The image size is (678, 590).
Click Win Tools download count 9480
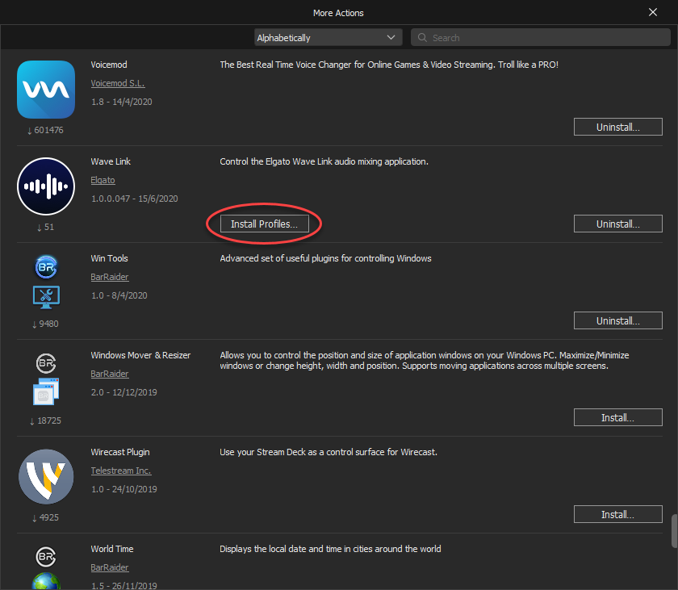45,324
